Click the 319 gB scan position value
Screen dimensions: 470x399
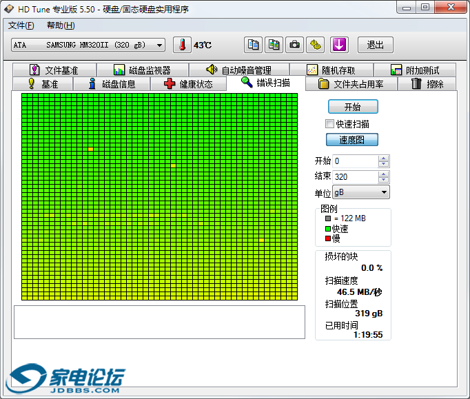[369, 314]
